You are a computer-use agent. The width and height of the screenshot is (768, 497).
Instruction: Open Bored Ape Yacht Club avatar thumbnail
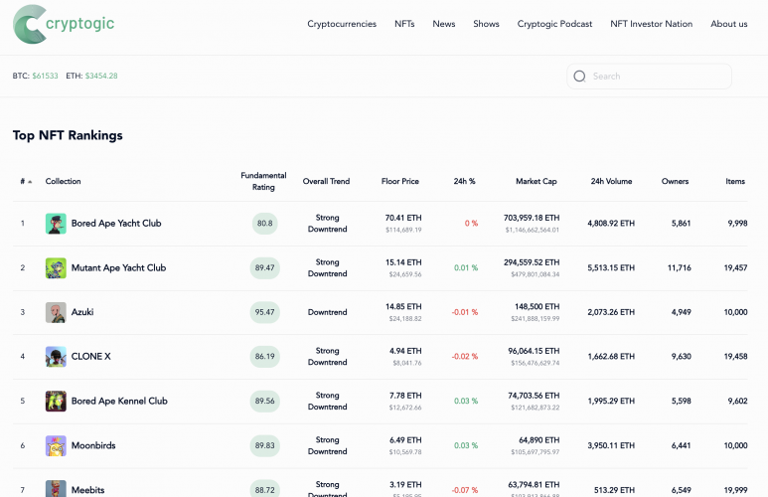(x=56, y=224)
